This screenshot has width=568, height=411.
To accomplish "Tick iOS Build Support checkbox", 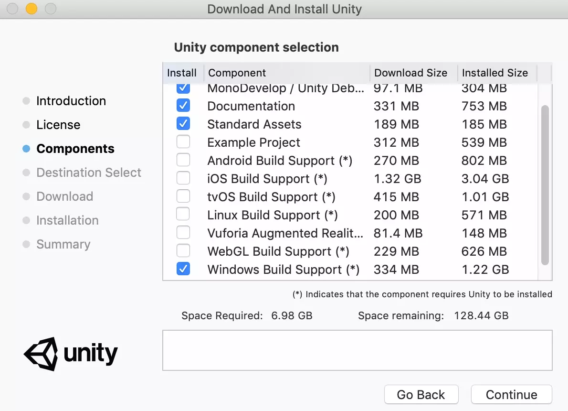I will [183, 178].
